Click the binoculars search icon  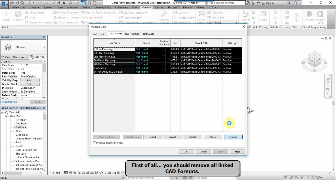(248, 3)
